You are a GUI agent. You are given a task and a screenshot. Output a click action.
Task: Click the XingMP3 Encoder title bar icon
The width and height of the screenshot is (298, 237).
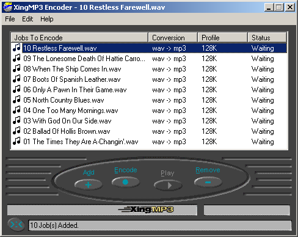pos(8,7)
